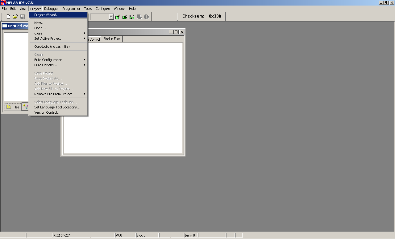Select Project Wizard from the menu
The width and height of the screenshot is (395, 239).
[47, 15]
